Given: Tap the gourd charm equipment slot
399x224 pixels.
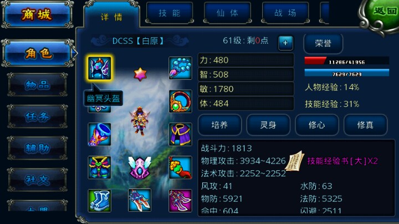Looking at the screenshot, I should pos(180,167).
